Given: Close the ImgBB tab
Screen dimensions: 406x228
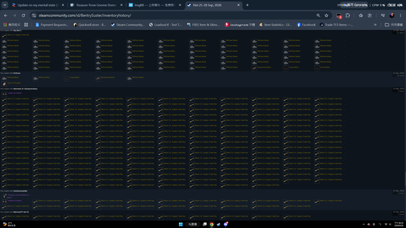Looking at the screenshot, I should click(180, 5).
